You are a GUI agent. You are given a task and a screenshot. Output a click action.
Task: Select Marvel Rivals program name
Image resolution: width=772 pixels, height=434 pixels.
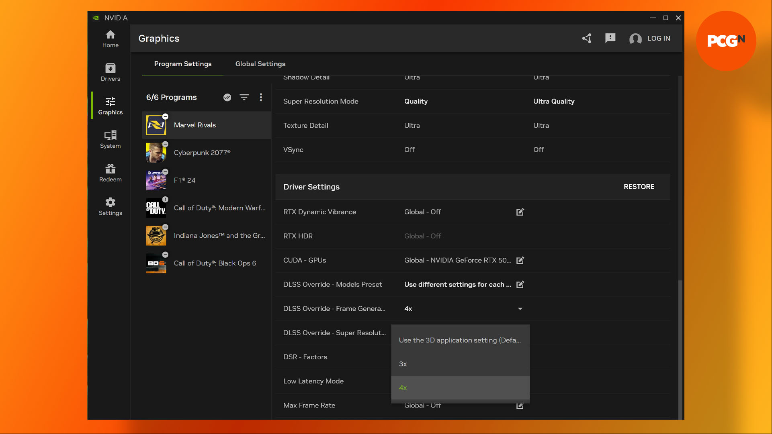tap(195, 125)
